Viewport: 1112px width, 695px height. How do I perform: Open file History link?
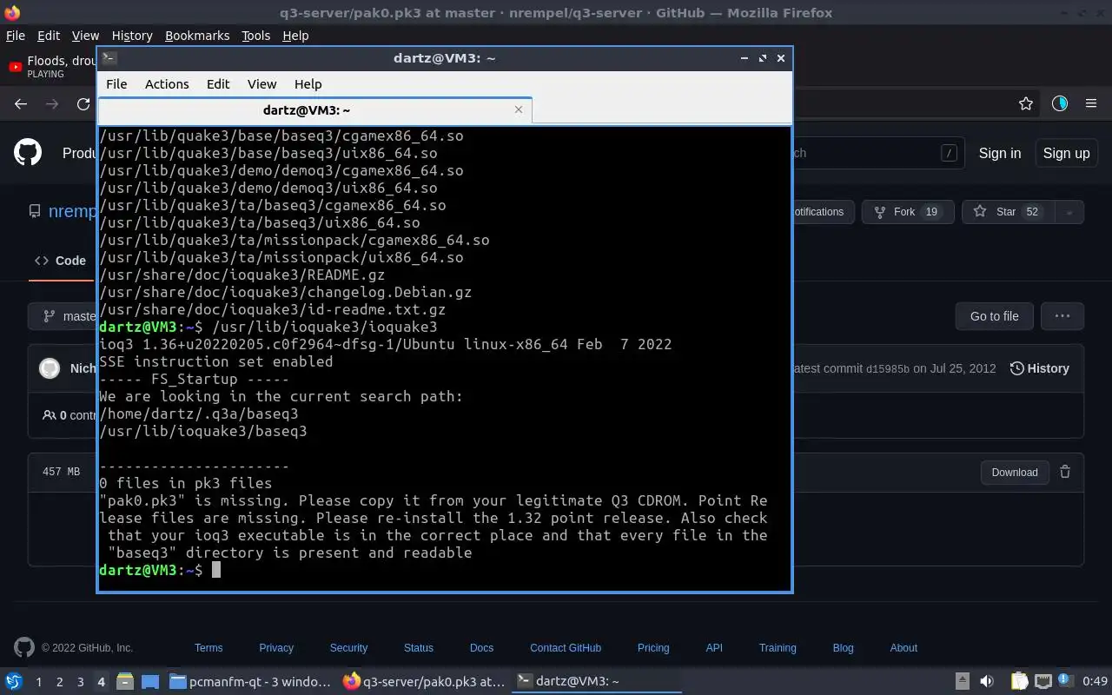click(x=1039, y=368)
